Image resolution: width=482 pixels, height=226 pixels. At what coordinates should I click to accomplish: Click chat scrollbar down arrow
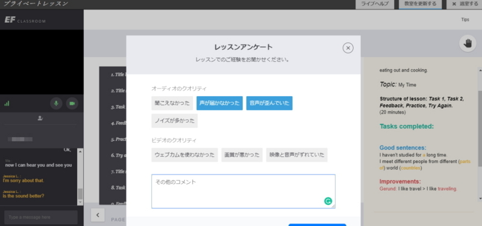coord(80,203)
